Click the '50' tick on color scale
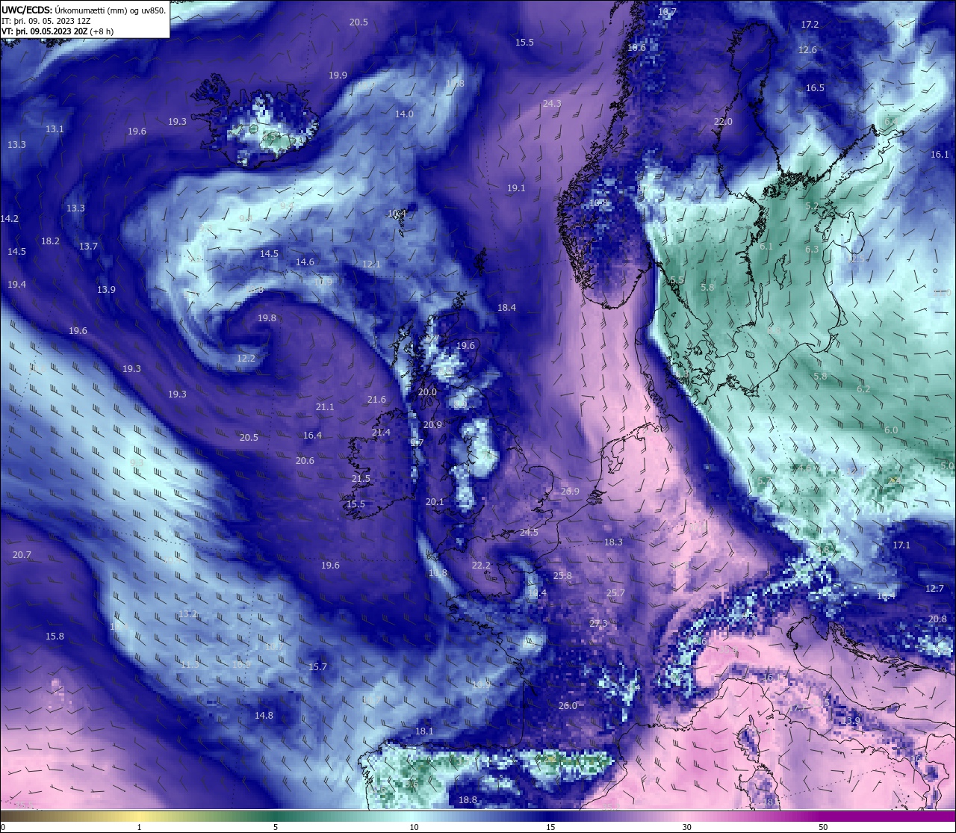956x833 pixels. (x=823, y=827)
